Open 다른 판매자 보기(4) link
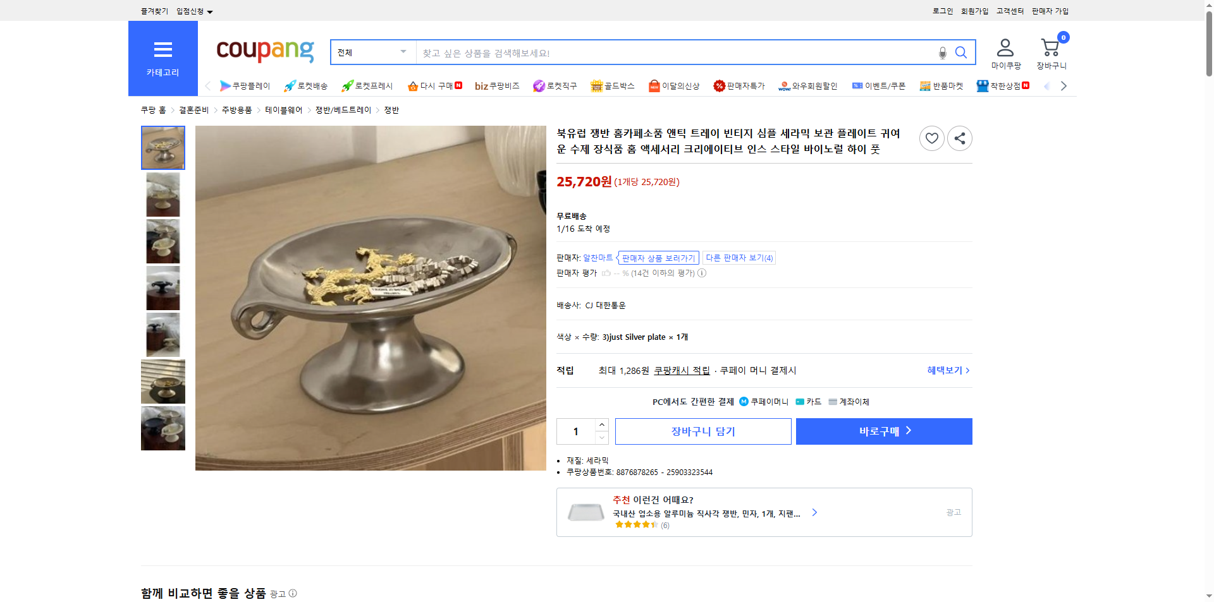 click(739, 258)
